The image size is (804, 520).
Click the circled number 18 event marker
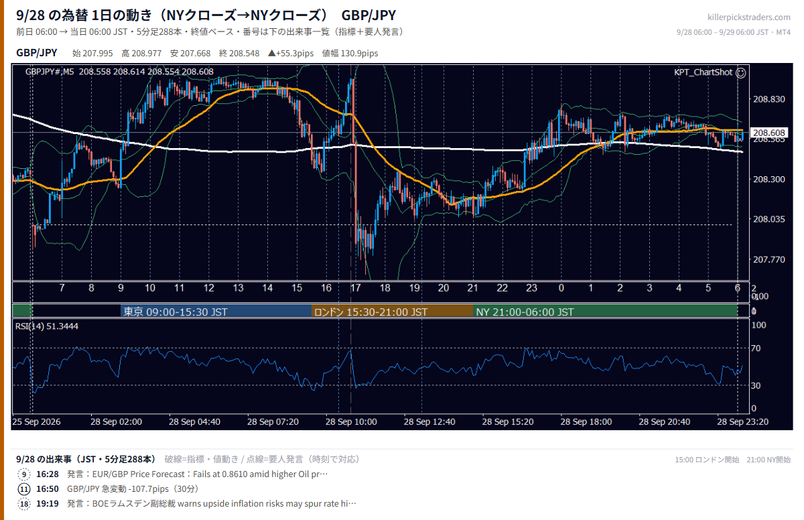(x=24, y=504)
